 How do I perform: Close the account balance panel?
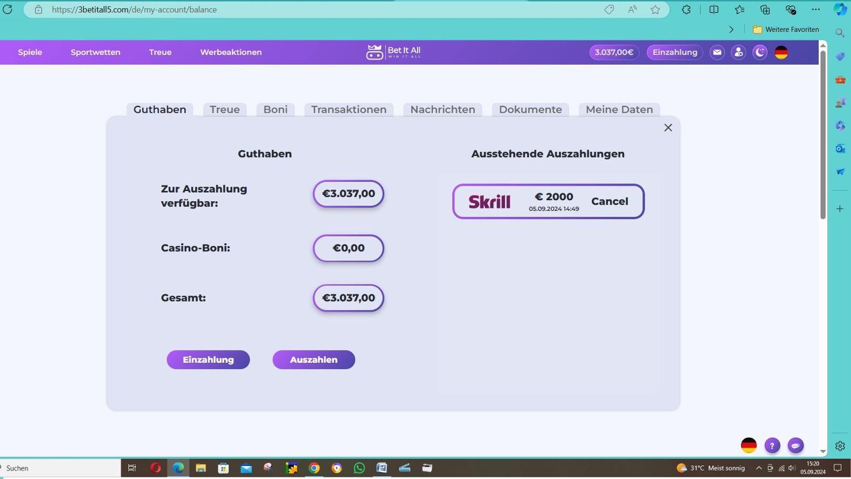point(668,128)
